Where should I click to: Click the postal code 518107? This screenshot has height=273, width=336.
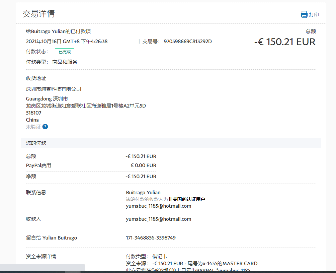[34, 113]
